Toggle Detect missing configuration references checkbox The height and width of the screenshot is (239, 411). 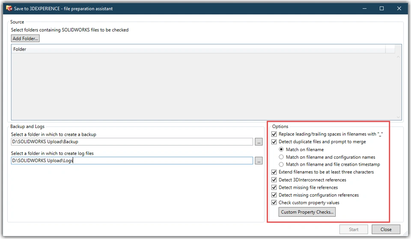[x=274, y=195]
